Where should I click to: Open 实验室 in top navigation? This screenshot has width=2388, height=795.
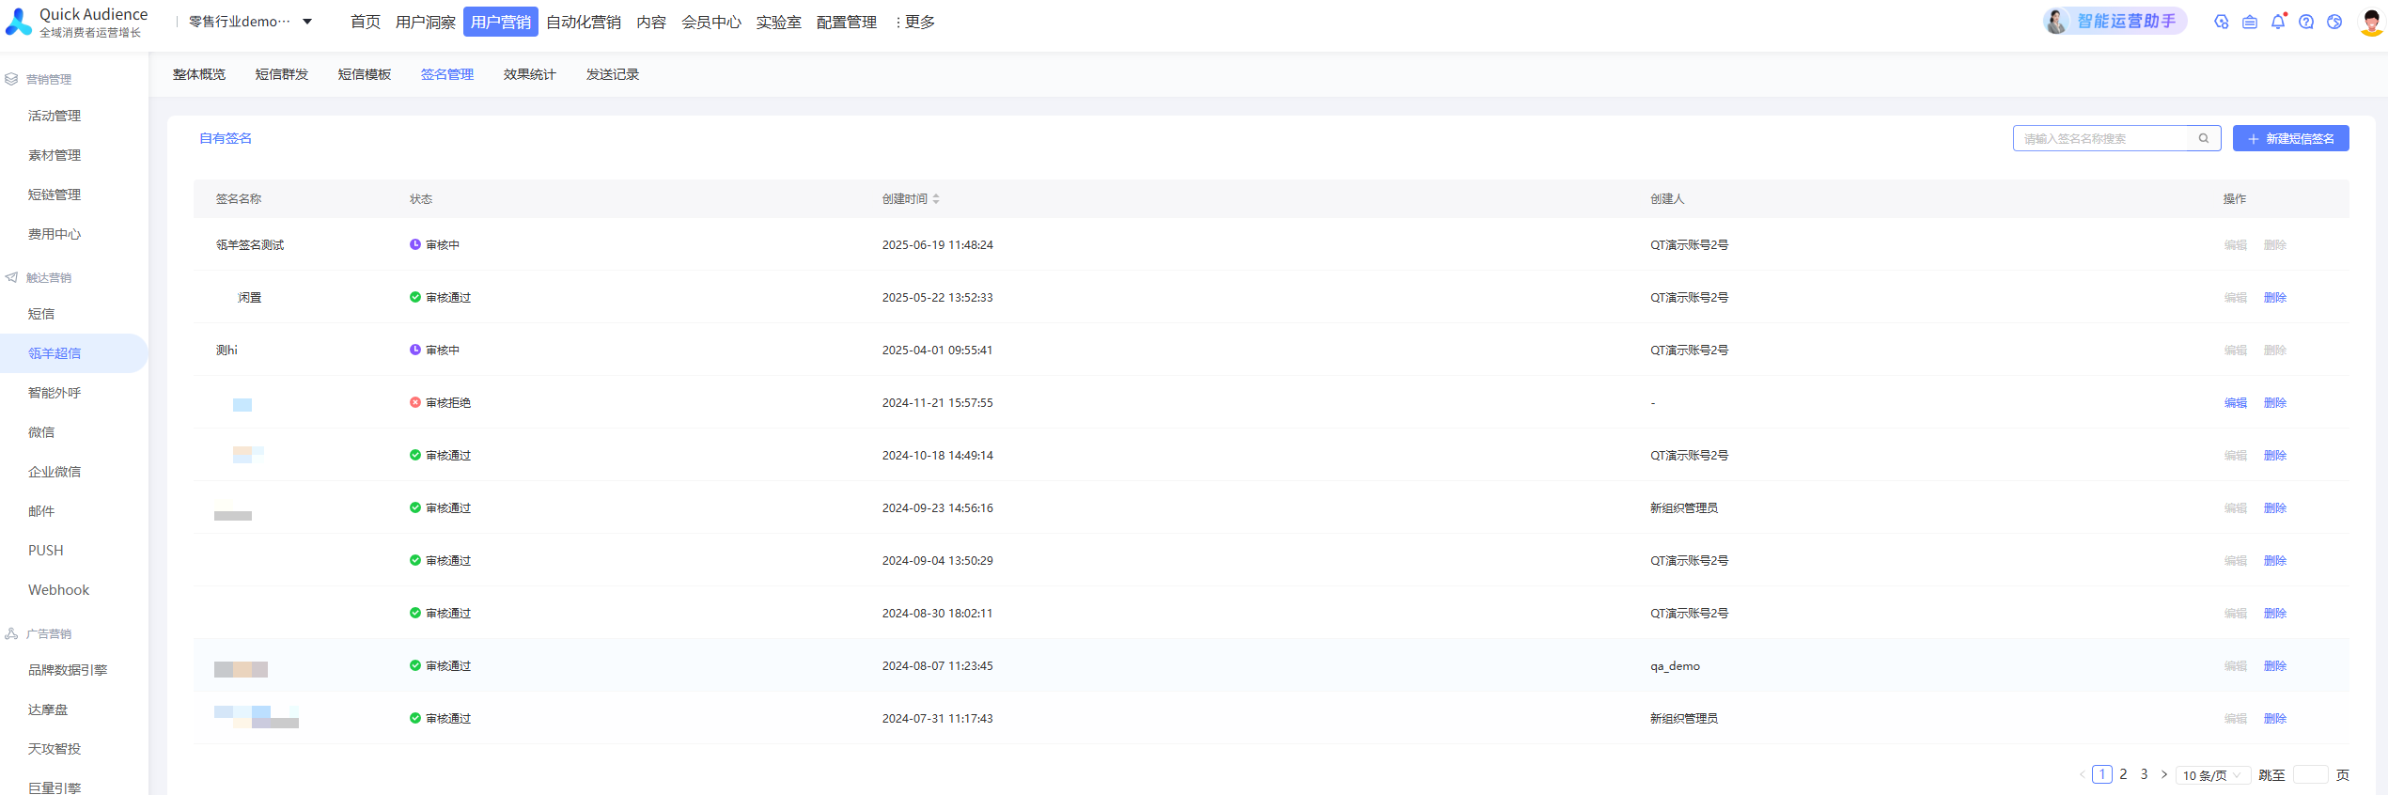tap(779, 22)
